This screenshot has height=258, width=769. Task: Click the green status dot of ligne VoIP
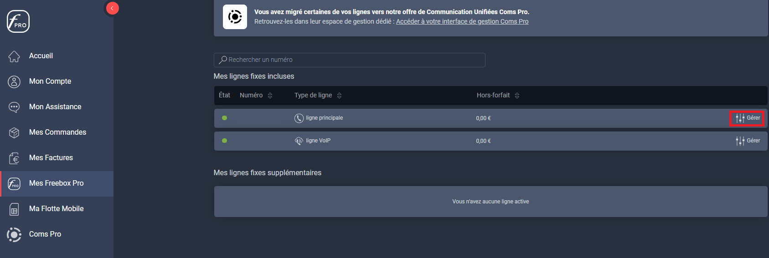224,141
